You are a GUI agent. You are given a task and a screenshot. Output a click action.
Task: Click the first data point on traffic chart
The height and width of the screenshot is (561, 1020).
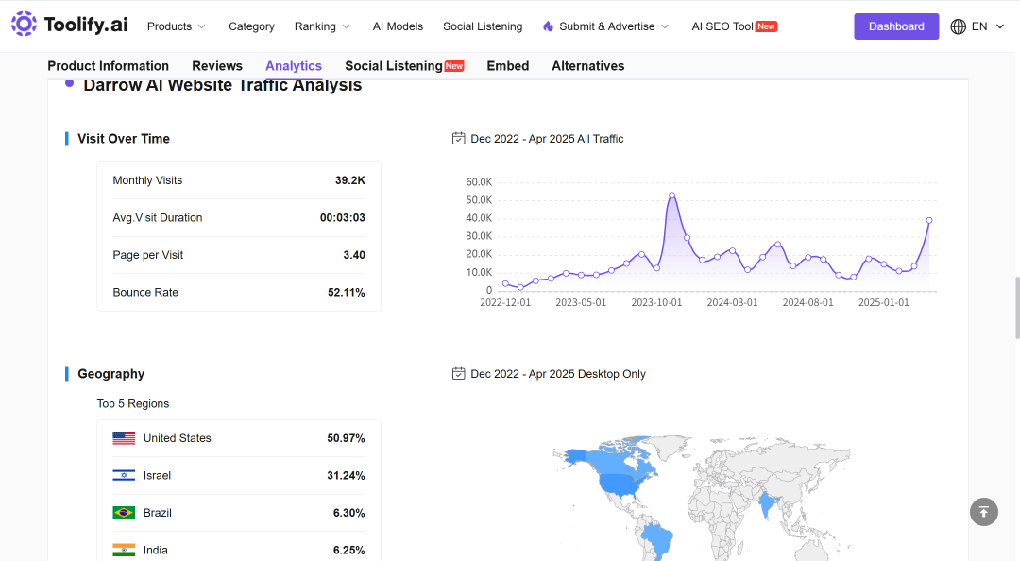click(x=505, y=283)
